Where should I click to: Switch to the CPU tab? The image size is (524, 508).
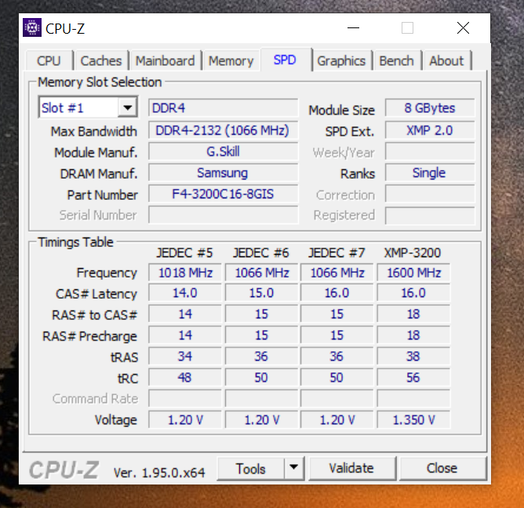pyautogui.click(x=49, y=61)
